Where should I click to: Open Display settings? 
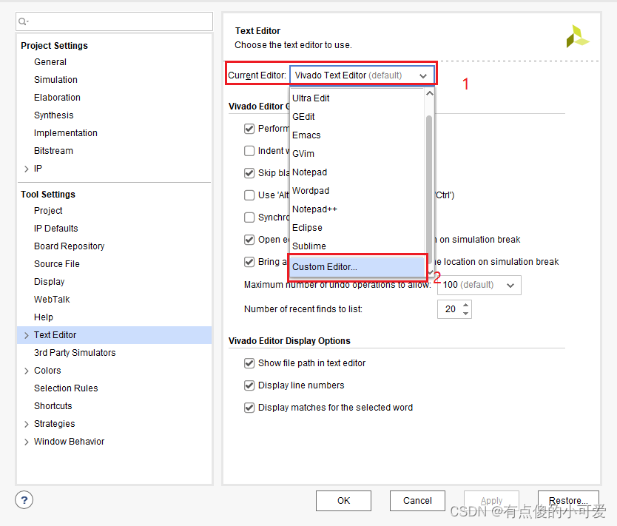click(49, 282)
